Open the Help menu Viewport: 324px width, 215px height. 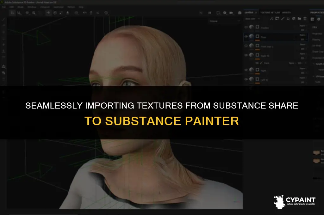81,7
